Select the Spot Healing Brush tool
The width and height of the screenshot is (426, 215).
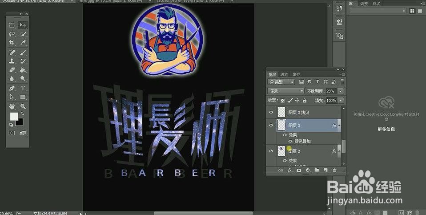(x=12, y=52)
